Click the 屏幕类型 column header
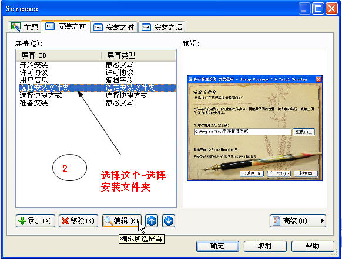The width and height of the screenshot is (342, 259). (138, 56)
